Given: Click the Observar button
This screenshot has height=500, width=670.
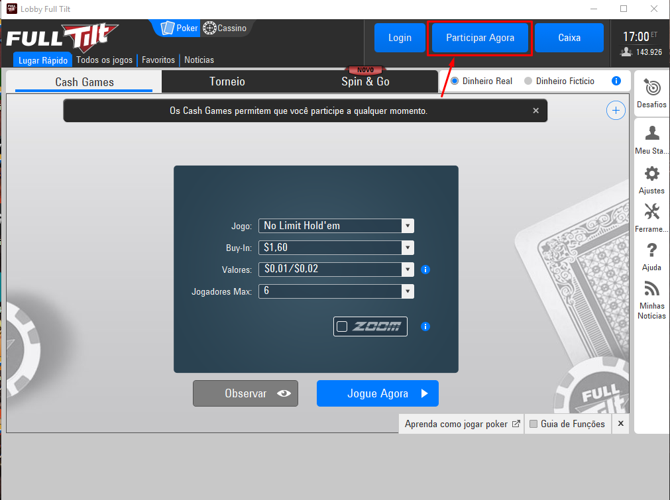Looking at the screenshot, I should pyautogui.click(x=245, y=393).
